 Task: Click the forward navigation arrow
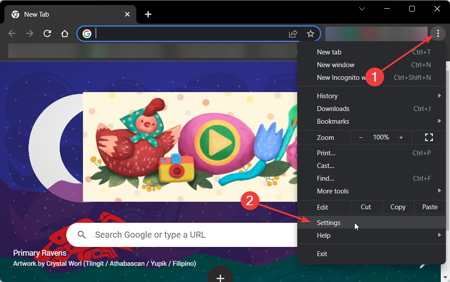click(29, 33)
